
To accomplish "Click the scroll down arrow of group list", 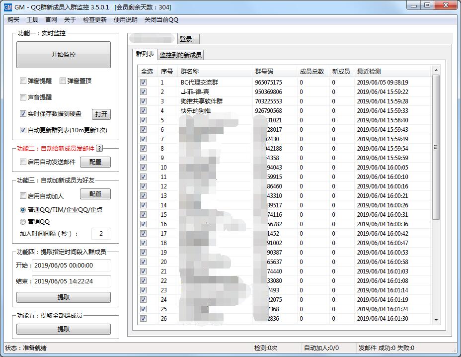I will point(436,320).
